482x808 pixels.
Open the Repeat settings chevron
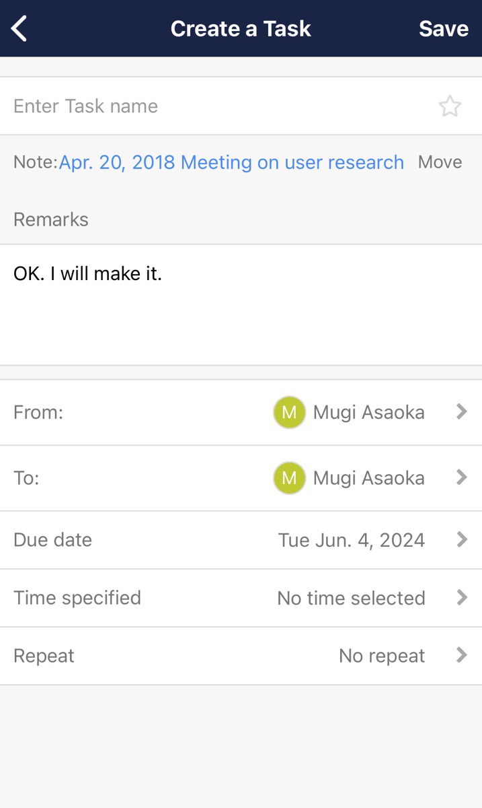coord(463,655)
